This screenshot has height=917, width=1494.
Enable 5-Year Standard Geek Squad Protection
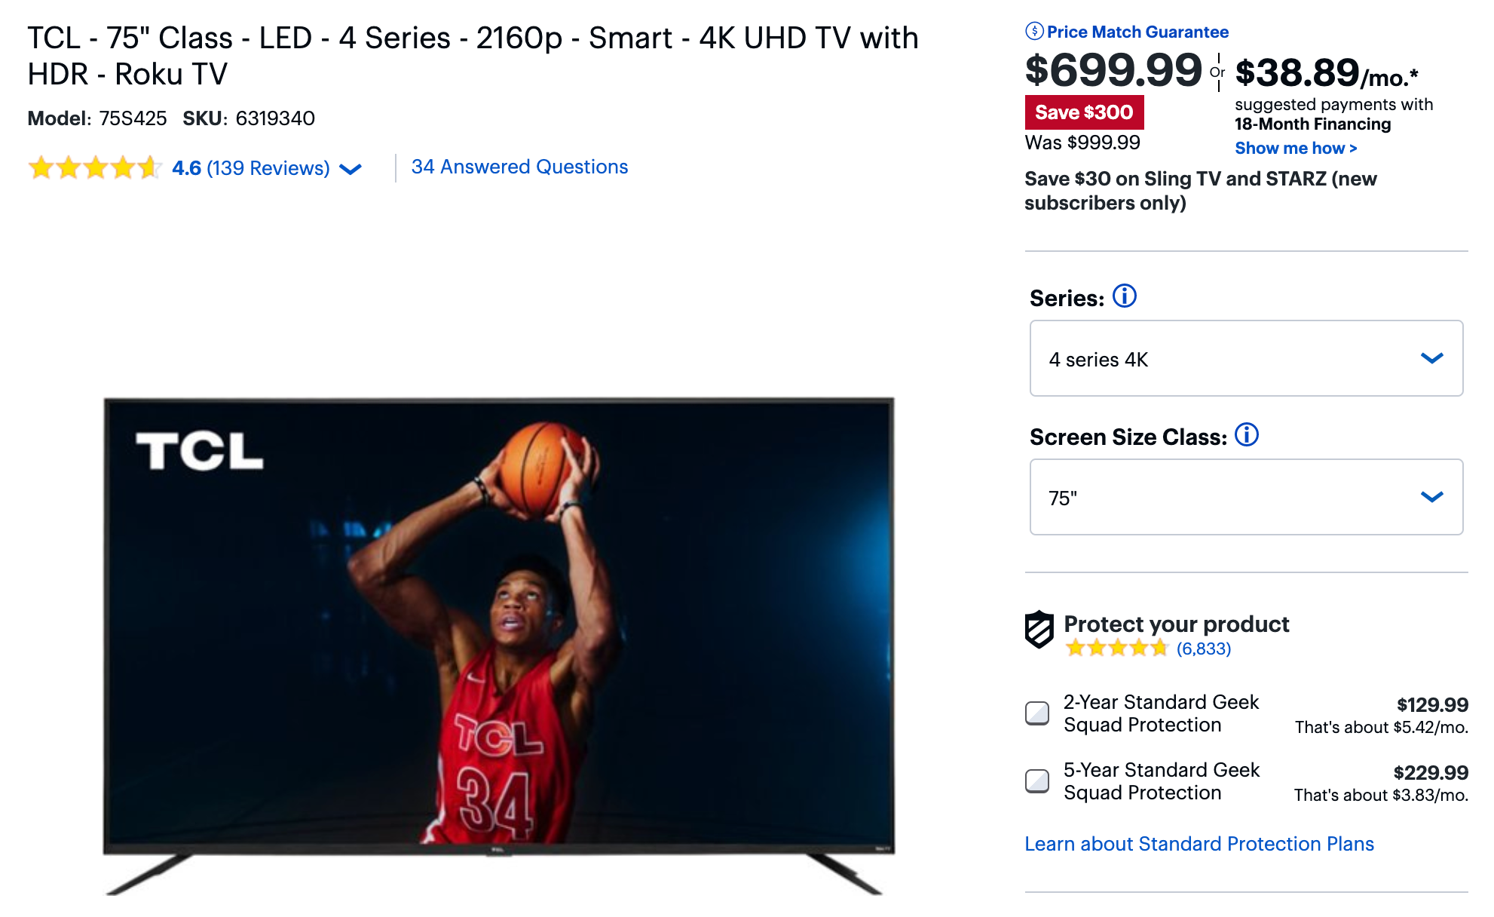(1036, 781)
